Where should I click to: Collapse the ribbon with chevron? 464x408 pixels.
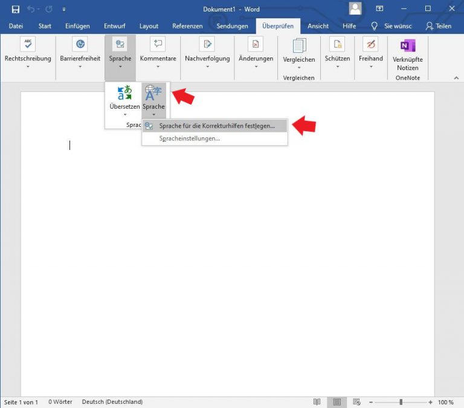click(x=456, y=78)
